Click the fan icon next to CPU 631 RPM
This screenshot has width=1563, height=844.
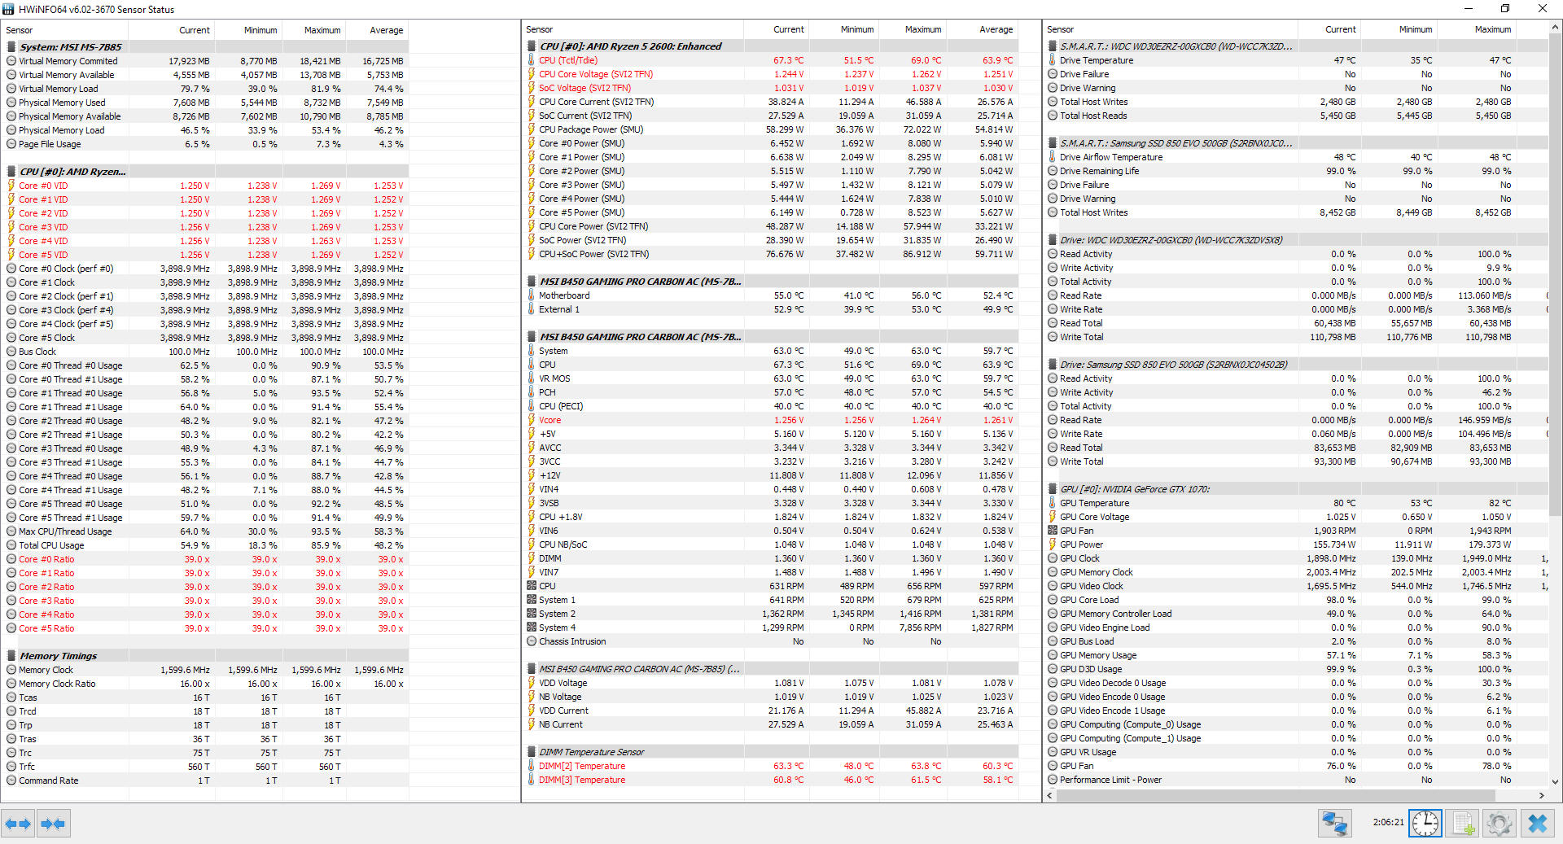[532, 586]
